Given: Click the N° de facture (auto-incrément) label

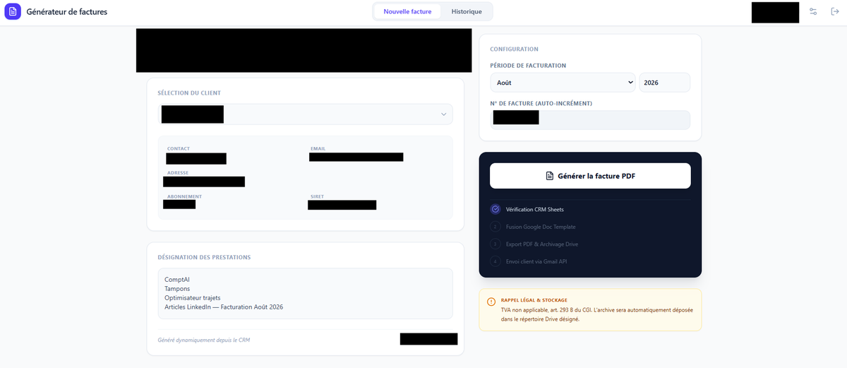Looking at the screenshot, I should point(541,103).
